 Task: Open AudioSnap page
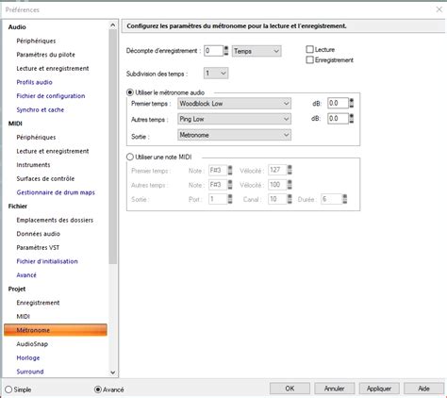coord(32,344)
